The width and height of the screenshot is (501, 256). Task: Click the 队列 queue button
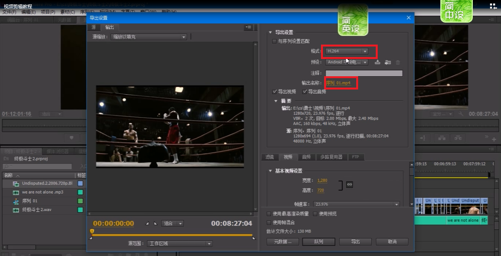pos(319,242)
